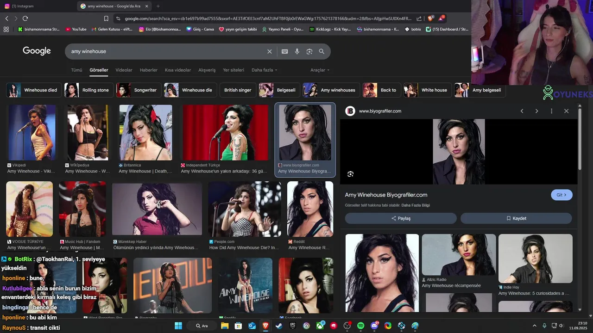Open the YouTube bookmark

(x=76, y=29)
